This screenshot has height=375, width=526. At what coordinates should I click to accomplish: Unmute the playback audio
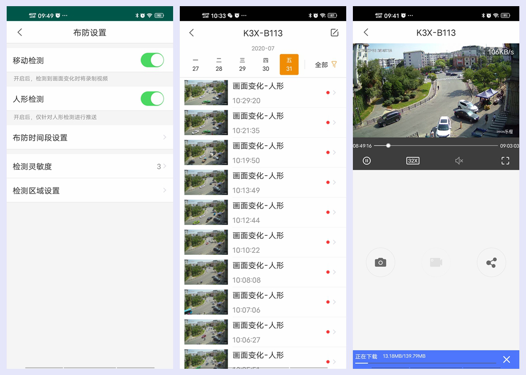pyautogui.click(x=459, y=160)
